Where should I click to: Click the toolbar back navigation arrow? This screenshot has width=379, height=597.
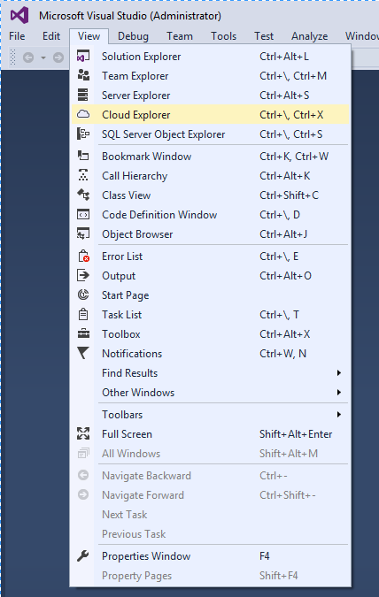tap(28, 57)
